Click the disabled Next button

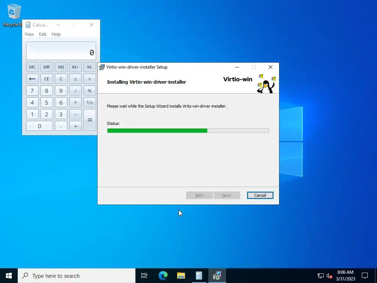tap(226, 195)
